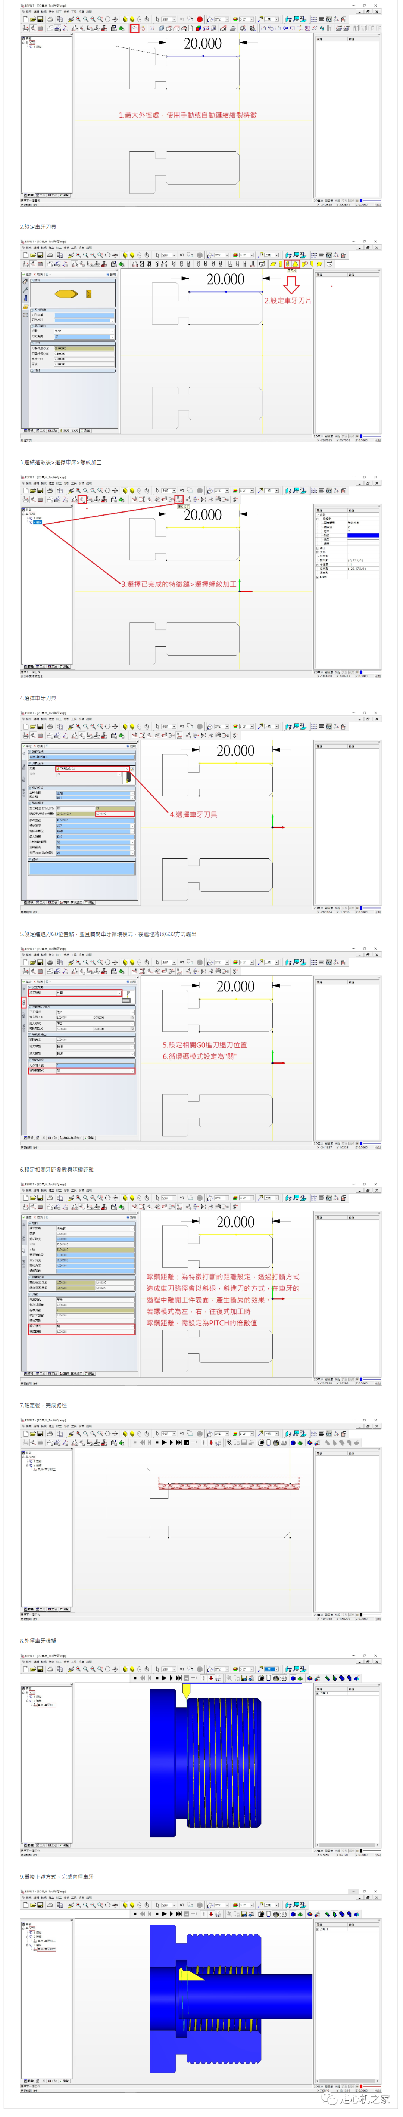
Task: Click the red-boxed side tab in step 5 dialog
Action: pos(23,1002)
